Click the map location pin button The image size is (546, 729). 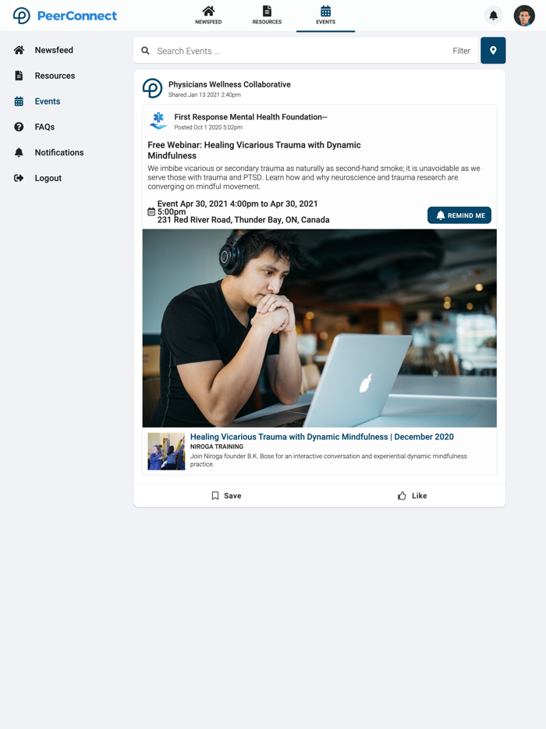point(493,50)
